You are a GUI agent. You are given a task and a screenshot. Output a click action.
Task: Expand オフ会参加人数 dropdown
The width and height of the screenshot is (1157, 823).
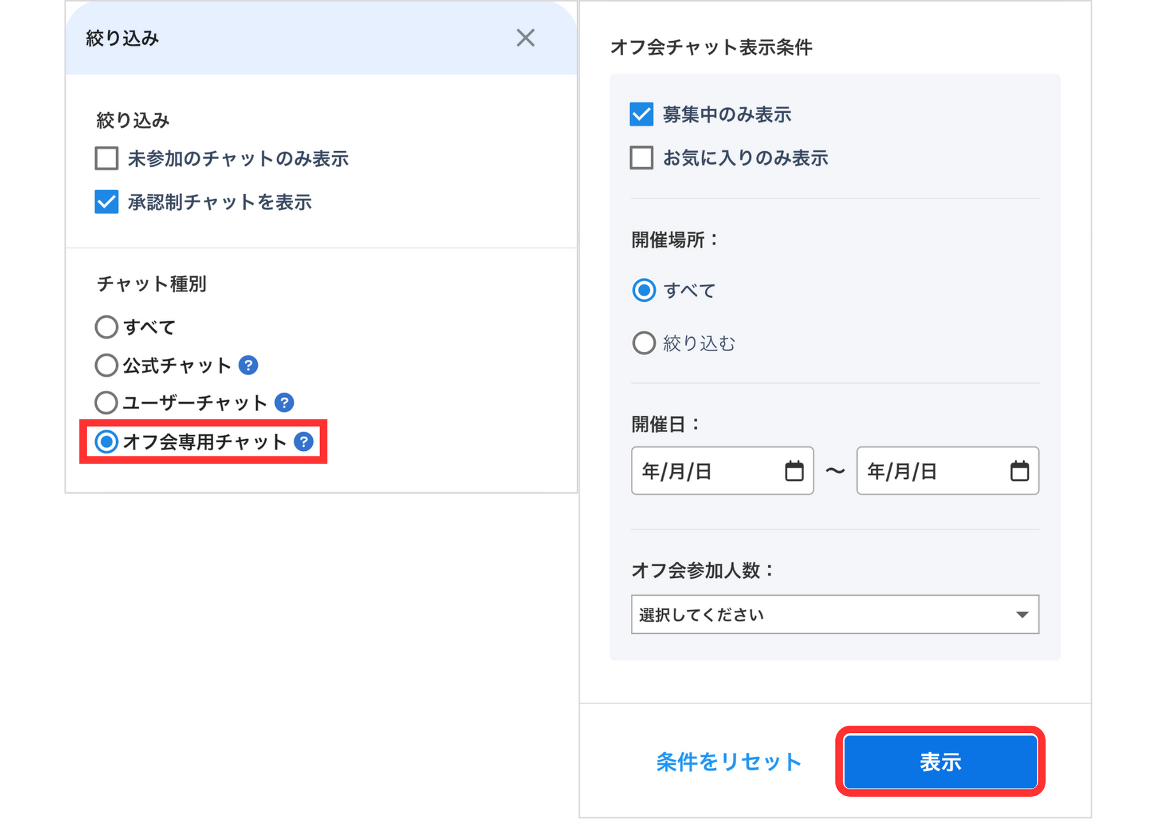click(835, 614)
